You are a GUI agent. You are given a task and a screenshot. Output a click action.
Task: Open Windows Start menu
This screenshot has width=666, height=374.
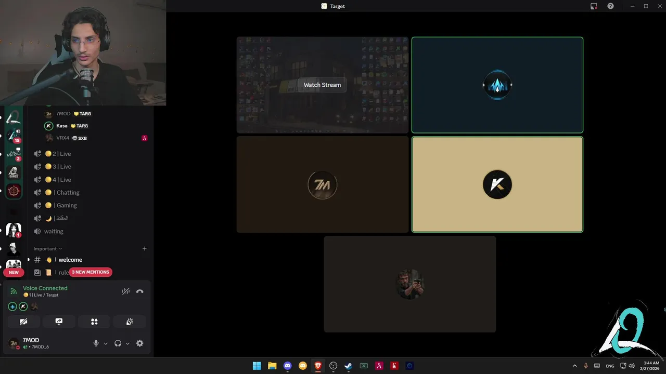pyautogui.click(x=257, y=366)
